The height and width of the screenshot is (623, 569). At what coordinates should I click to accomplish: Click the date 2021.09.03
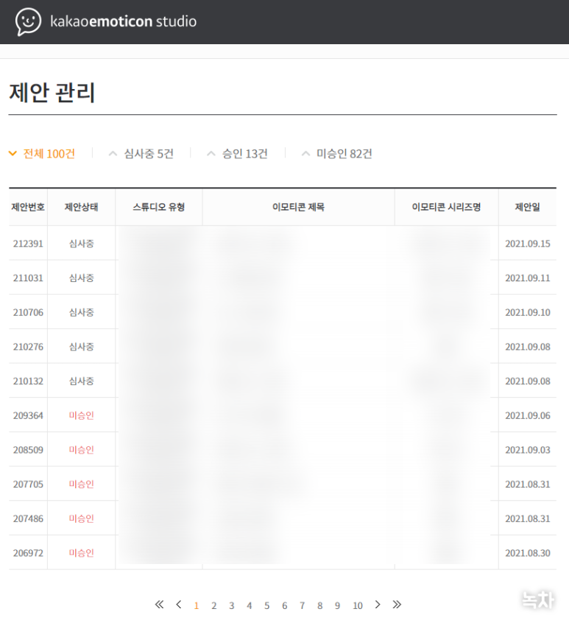(x=528, y=450)
